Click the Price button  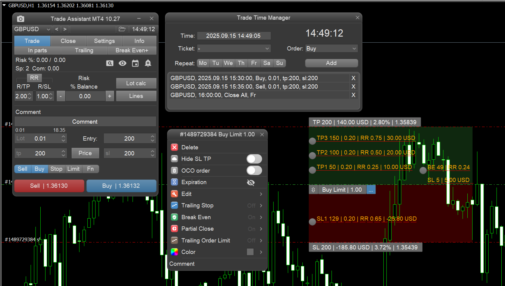(85, 153)
